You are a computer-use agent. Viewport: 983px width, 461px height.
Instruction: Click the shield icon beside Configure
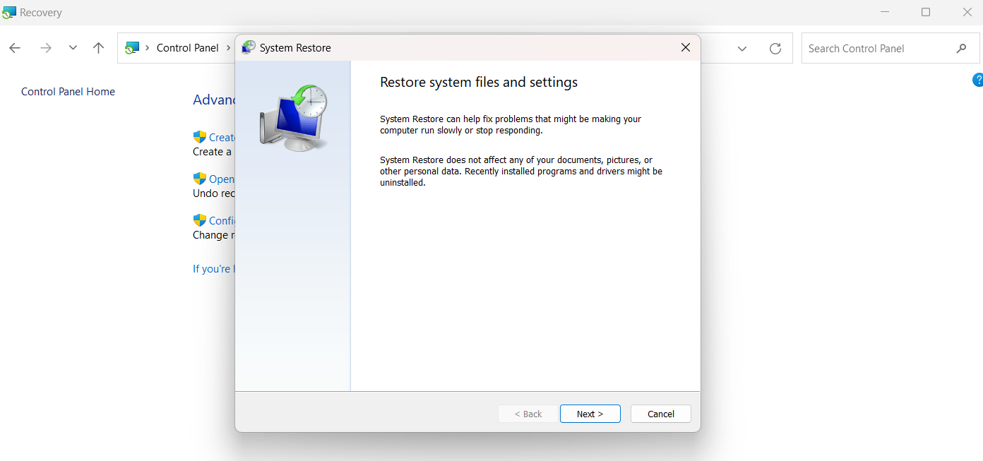(x=200, y=220)
